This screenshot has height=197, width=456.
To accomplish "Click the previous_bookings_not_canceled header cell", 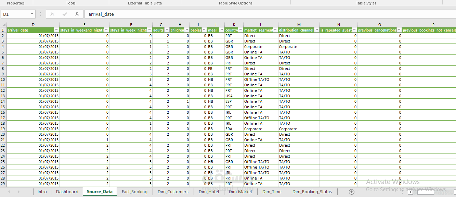I will coord(429,30).
